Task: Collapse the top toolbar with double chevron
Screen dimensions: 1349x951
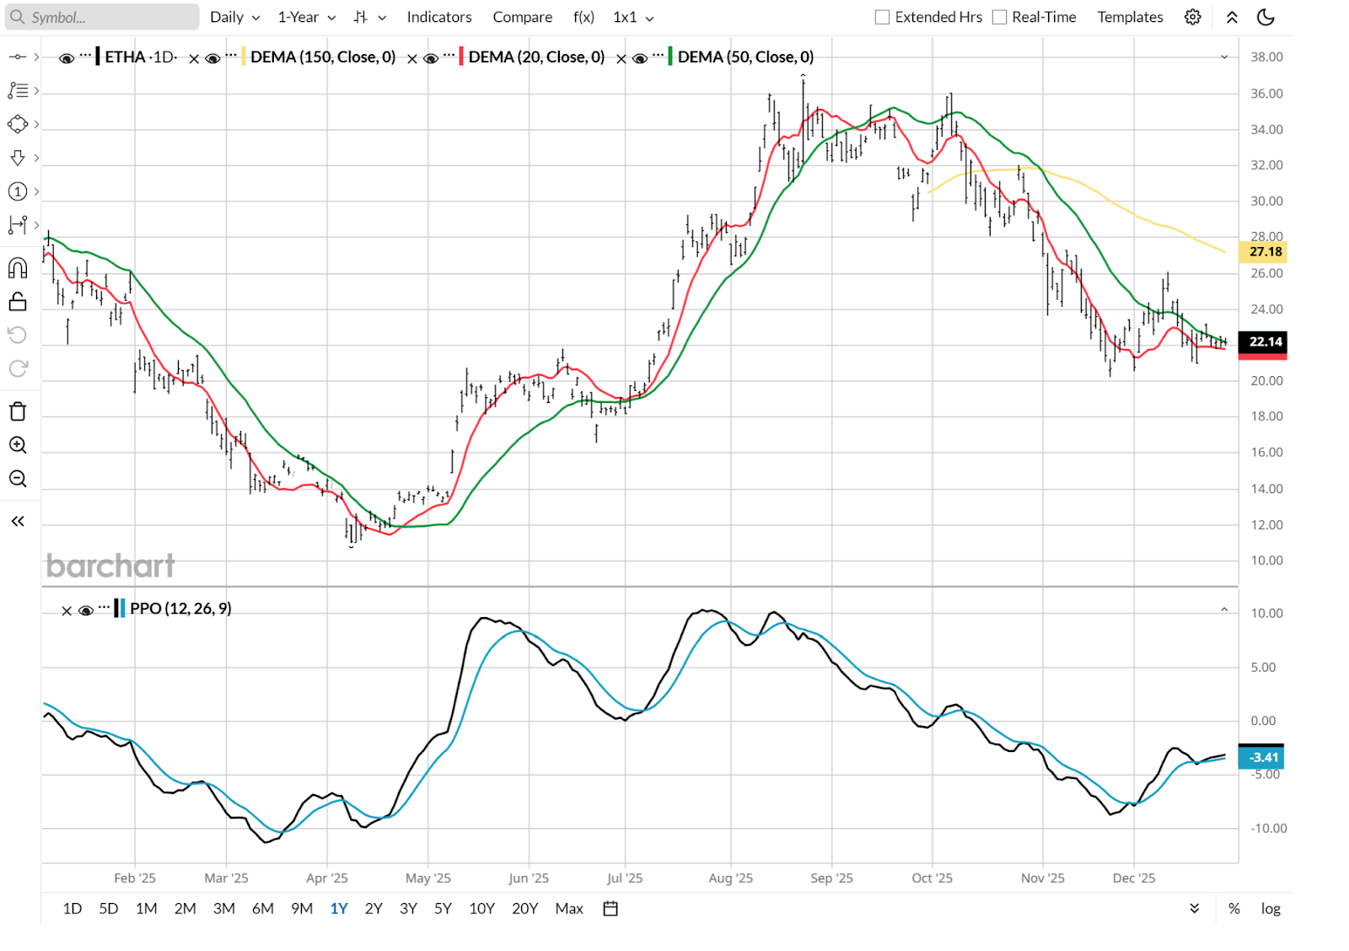Action: click(x=1232, y=17)
